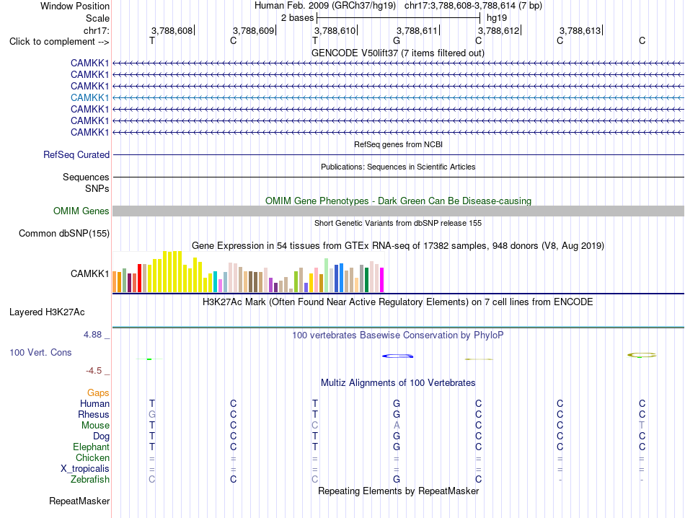The width and height of the screenshot is (685, 518).
Task: Click '100 vertebrates Basewise Conservation by PhyloP' title
Action: [398, 335]
